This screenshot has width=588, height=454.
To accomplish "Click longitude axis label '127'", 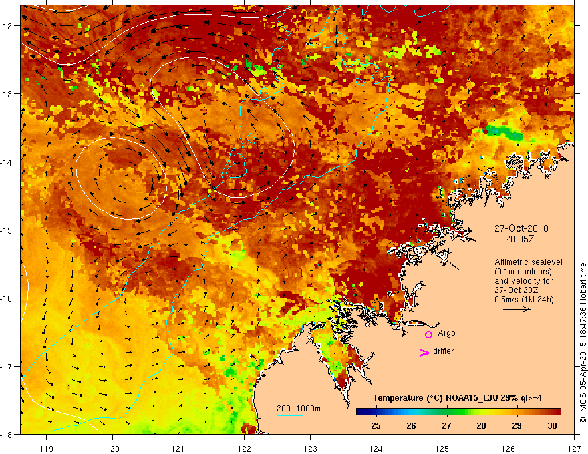I will click(574, 449).
